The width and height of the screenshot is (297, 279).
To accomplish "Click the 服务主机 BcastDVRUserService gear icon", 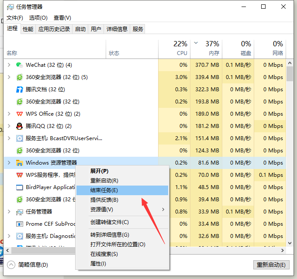I will point(19,138).
